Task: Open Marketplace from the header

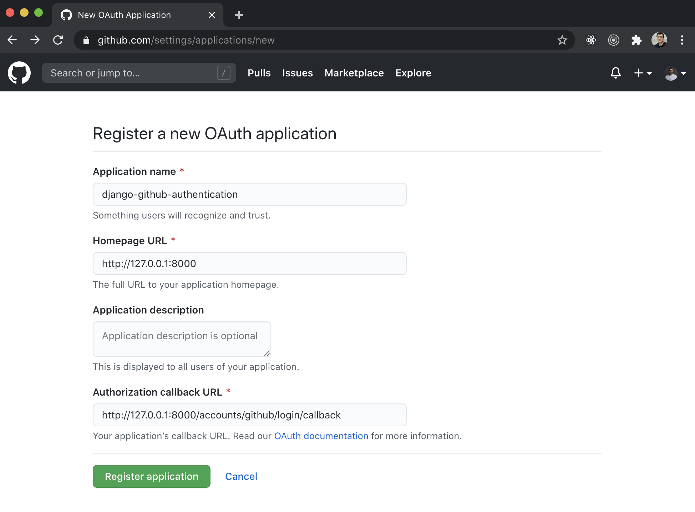Action: click(x=354, y=73)
